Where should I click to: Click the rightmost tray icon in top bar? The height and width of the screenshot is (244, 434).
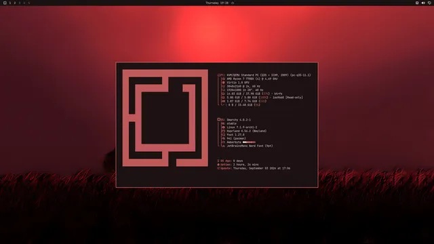coord(429,3)
